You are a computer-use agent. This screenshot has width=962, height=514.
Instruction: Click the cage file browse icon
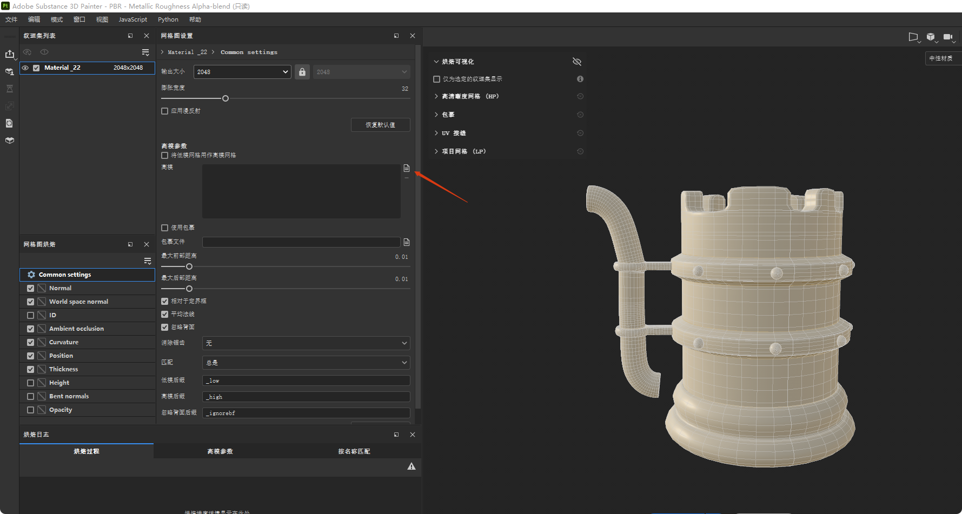[407, 242]
